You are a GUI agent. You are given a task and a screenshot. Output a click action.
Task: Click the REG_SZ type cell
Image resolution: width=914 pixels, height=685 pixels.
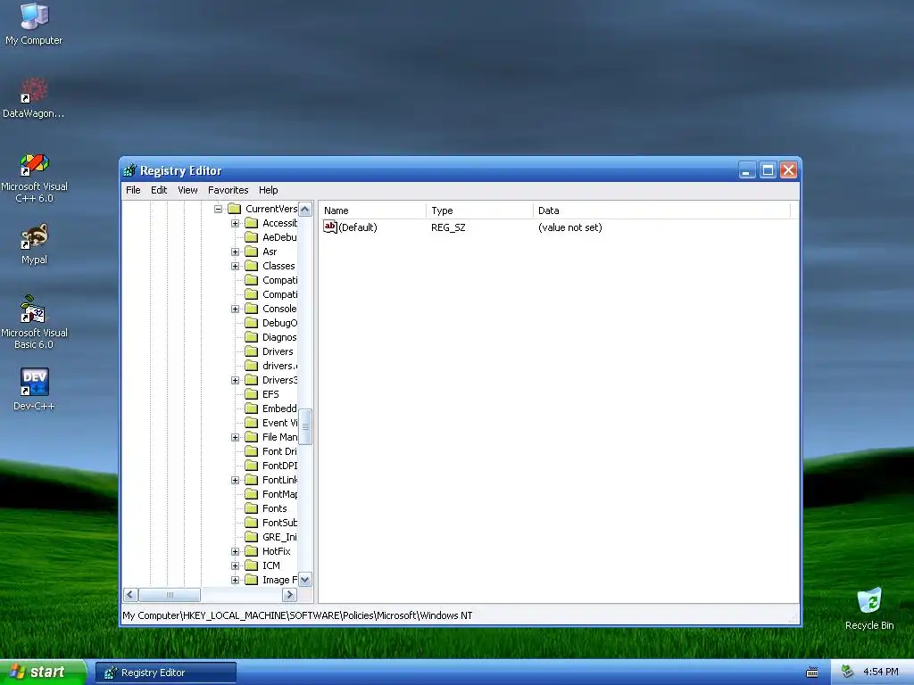[448, 227]
